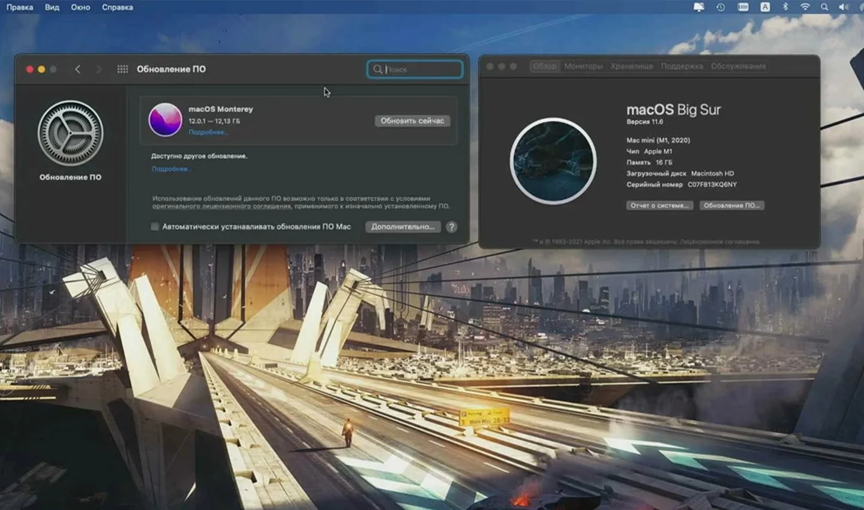Switch to Обслуживание tab
Screen dimensions: 864x510
pyautogui.click(x=739, y=66)
